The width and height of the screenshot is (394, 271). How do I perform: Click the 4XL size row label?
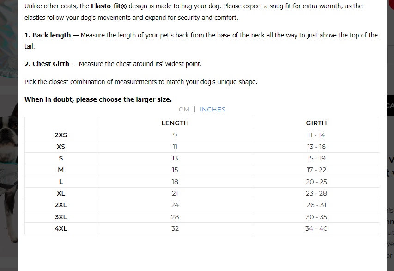[x=61, y=228]
